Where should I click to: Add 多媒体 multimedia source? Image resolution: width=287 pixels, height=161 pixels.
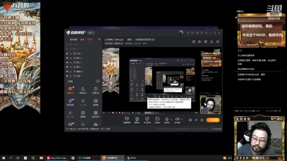157,120
